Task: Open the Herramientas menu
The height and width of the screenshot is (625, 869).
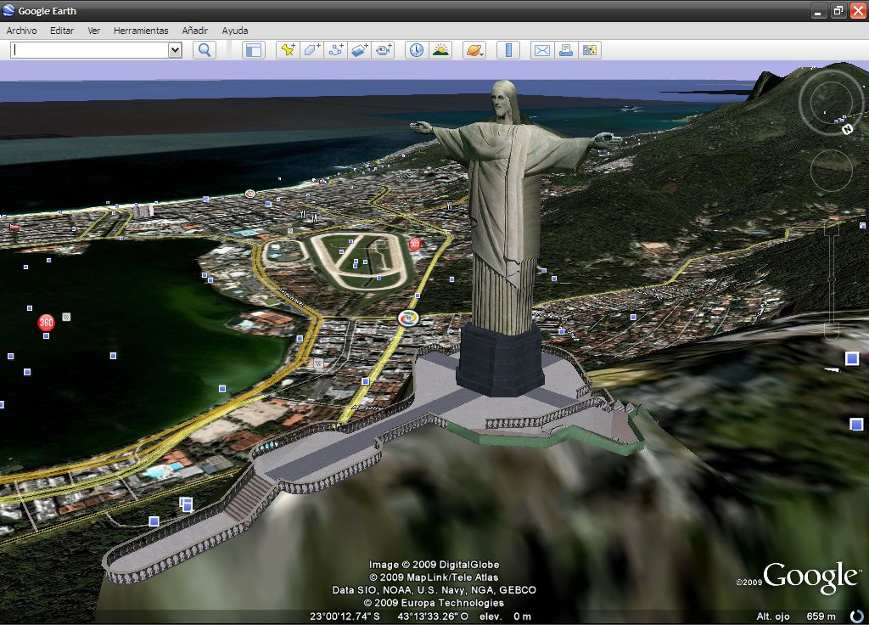Action: (x=141, y=31)
